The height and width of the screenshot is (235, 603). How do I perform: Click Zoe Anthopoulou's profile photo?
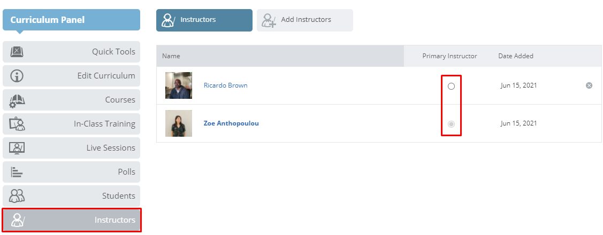179,123
